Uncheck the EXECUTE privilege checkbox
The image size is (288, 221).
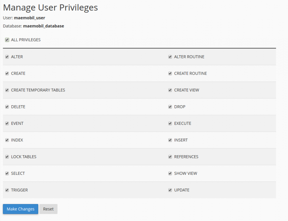pos(170,123)
